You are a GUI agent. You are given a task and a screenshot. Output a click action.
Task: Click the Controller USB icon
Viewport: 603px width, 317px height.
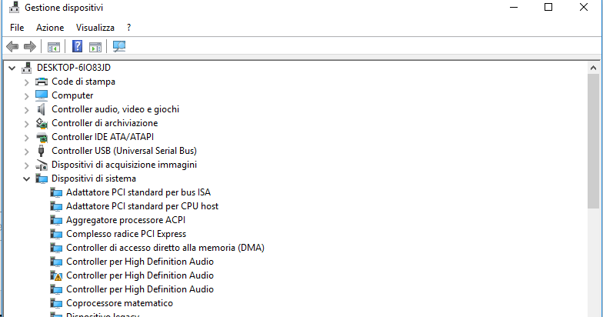click(42, 151)
